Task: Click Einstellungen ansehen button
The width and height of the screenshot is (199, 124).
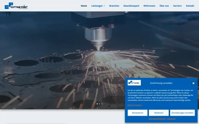Action: 182,113
